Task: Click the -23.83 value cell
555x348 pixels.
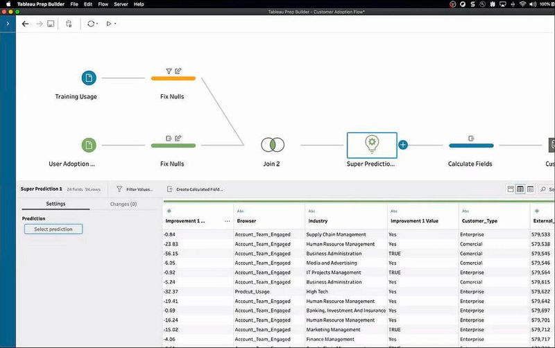Action: 171,244
